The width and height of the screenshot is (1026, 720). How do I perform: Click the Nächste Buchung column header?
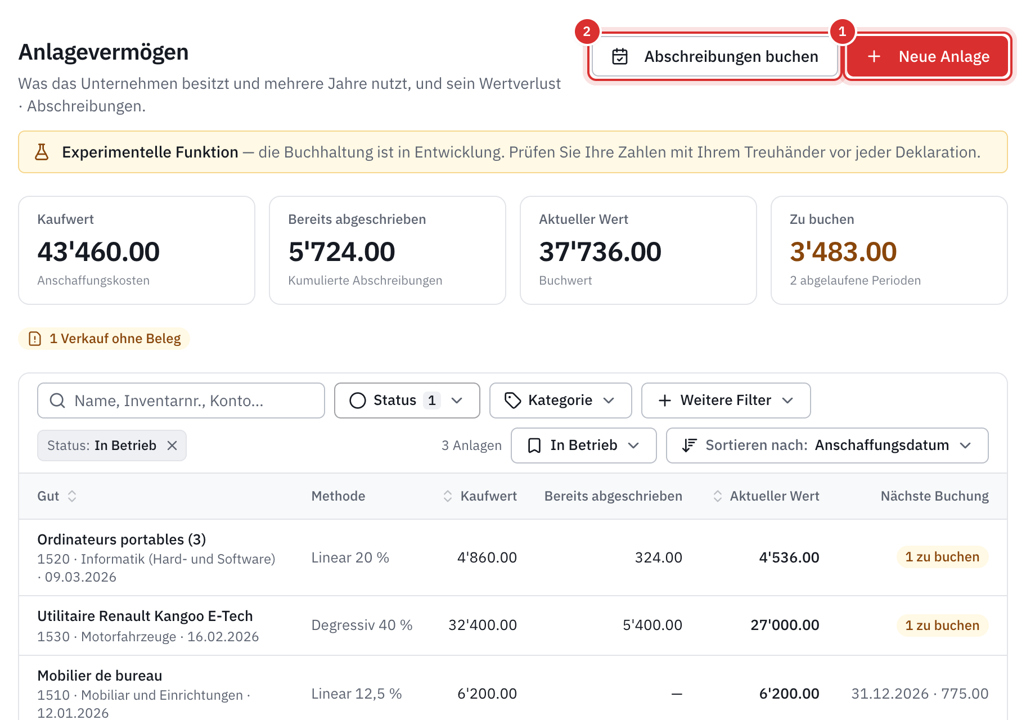click(x=934, y=496)
